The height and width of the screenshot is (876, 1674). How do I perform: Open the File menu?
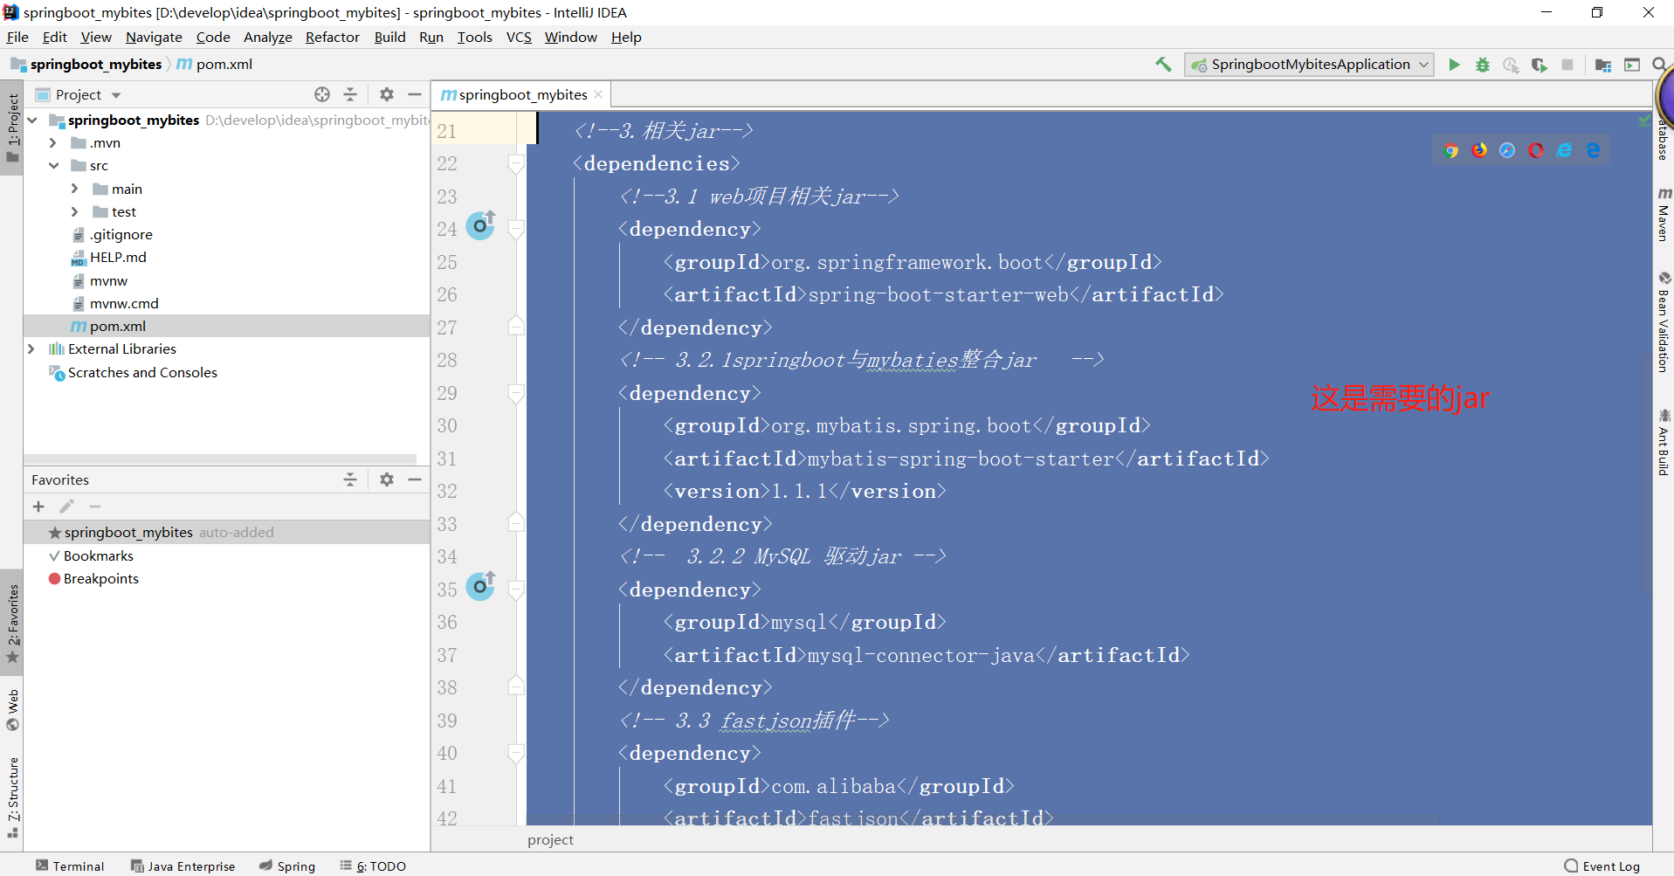click(x=17, y=37)
